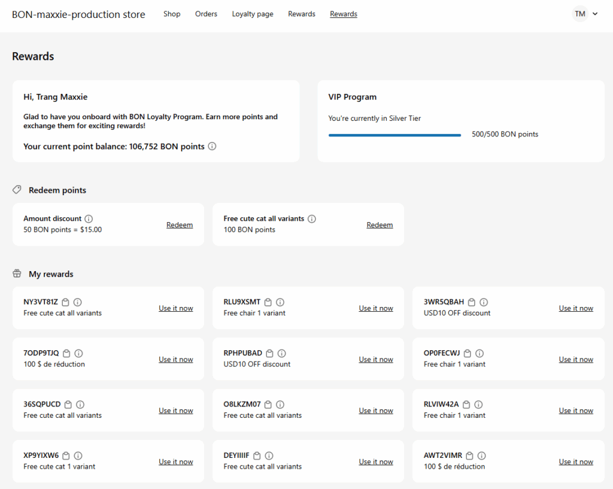View details for the 3WR5QBAH discount
The image size is (613, 489).
click(x=484, y=302)
